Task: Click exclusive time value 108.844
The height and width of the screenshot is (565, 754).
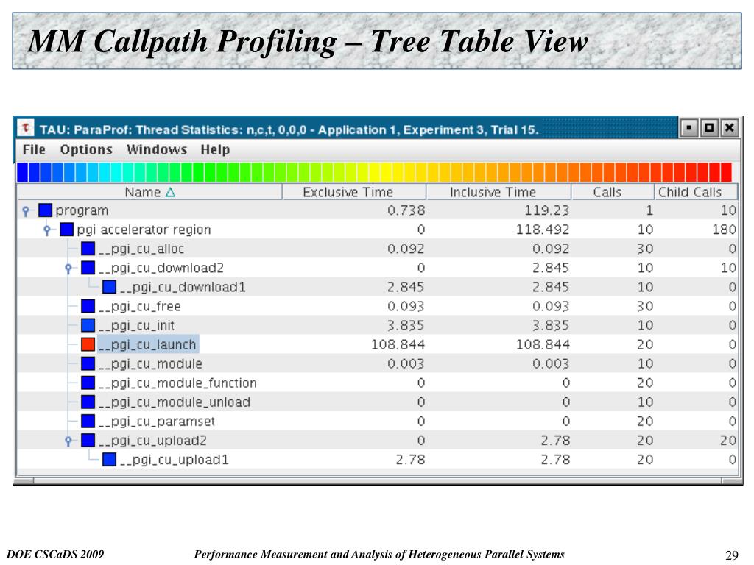Action: click(398, 344)
